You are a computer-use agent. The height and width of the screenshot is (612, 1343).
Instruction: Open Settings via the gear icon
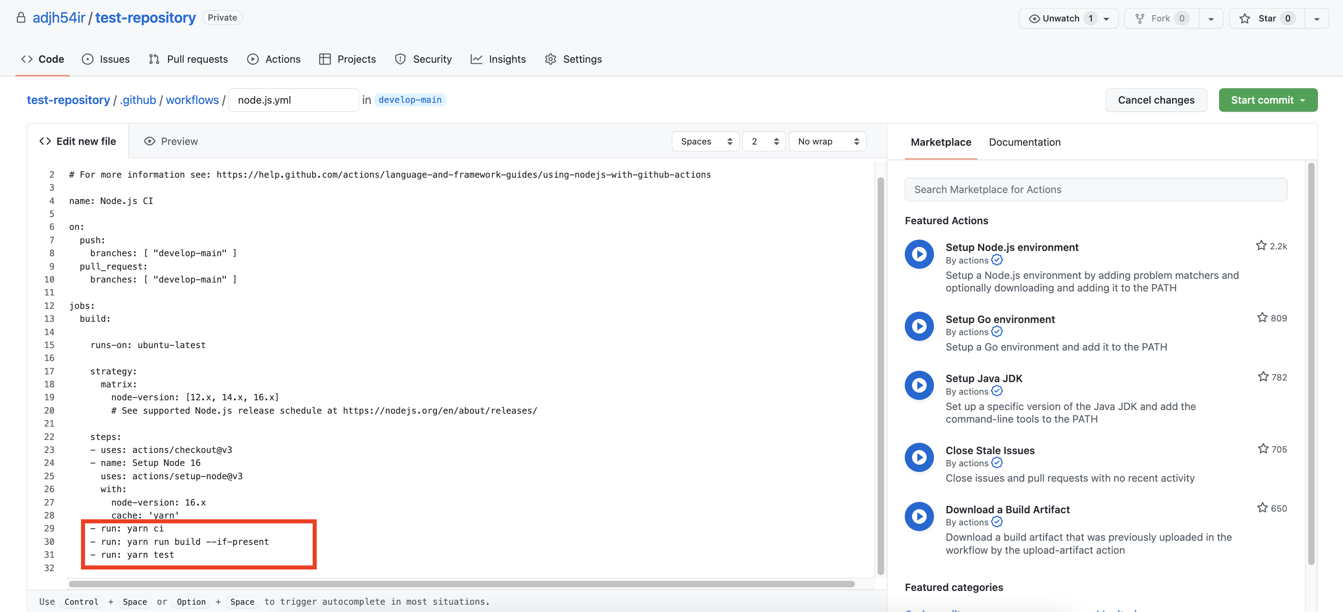click(x=550, y=59)
